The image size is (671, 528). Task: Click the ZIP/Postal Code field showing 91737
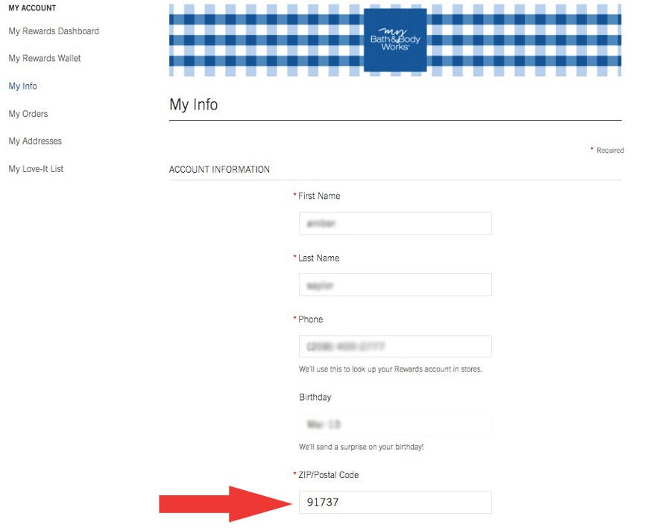pyautogui.click(x=394, y=502)
